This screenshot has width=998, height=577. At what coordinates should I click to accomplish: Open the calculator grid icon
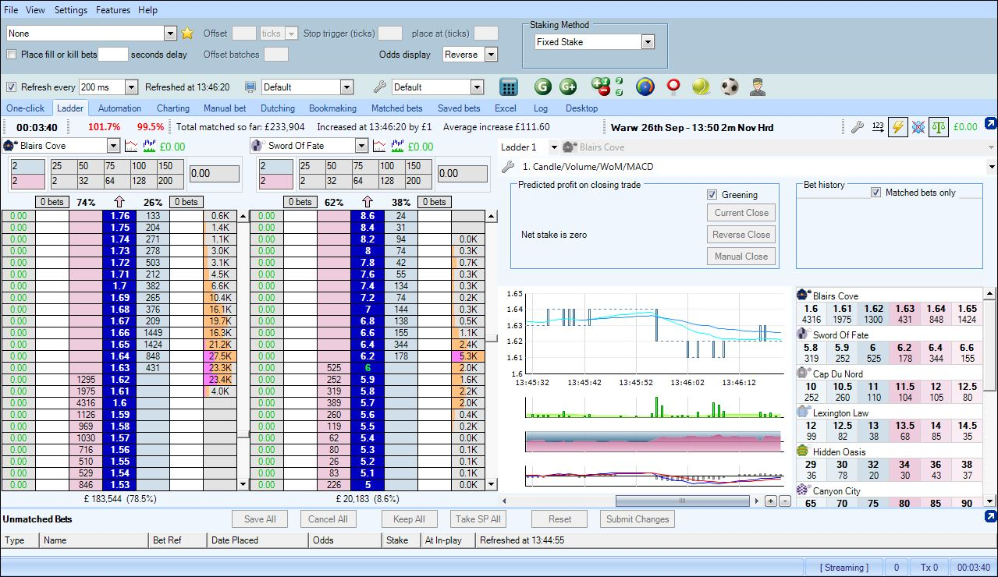pos(509,87)
